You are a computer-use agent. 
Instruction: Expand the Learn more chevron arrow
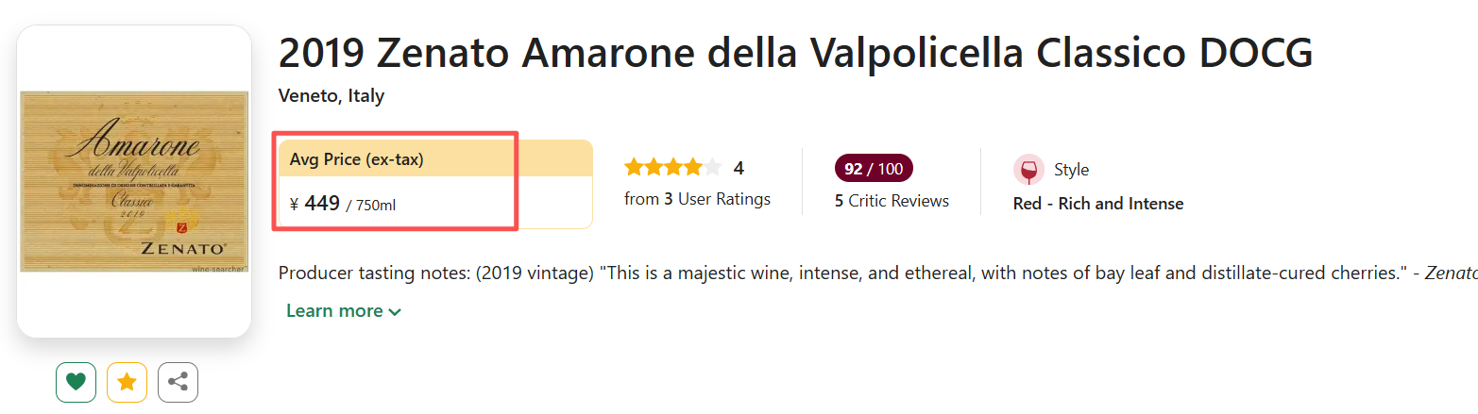[395, 312]
